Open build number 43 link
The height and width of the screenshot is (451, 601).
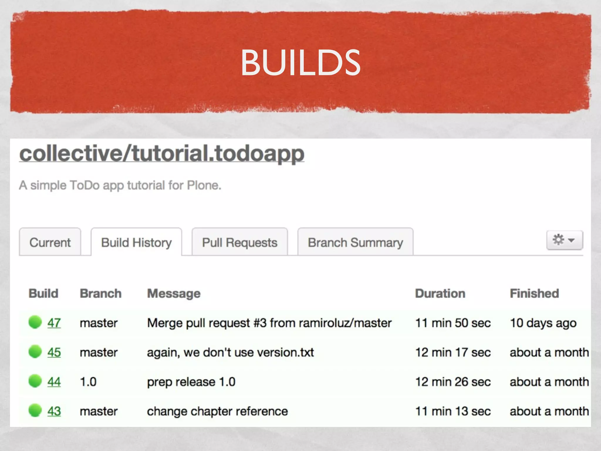[54, 411]
